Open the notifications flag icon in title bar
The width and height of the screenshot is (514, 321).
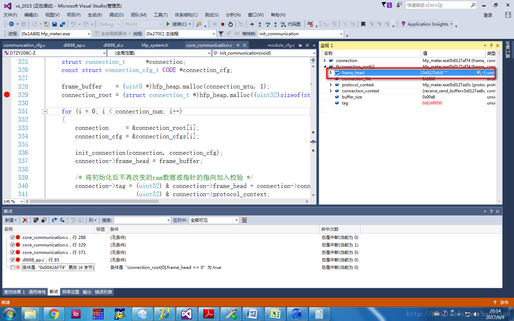pyautogui.click(x=387, y=5)
